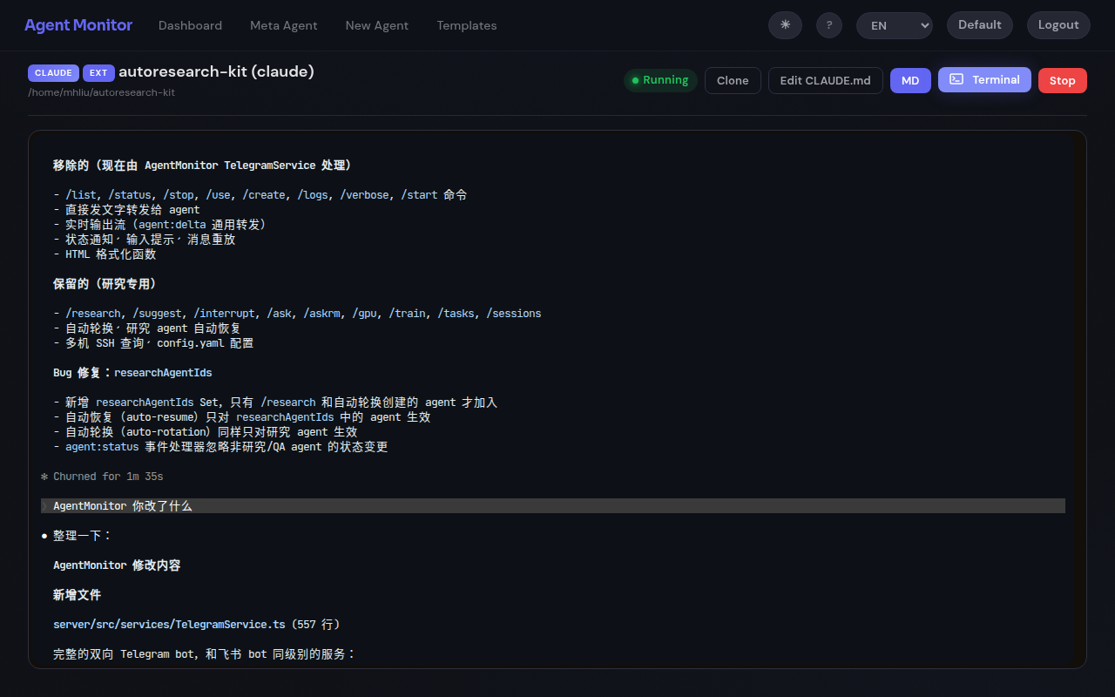
Task: Clone the autoresearch-kit agent
Action: [x=733, y=80]
